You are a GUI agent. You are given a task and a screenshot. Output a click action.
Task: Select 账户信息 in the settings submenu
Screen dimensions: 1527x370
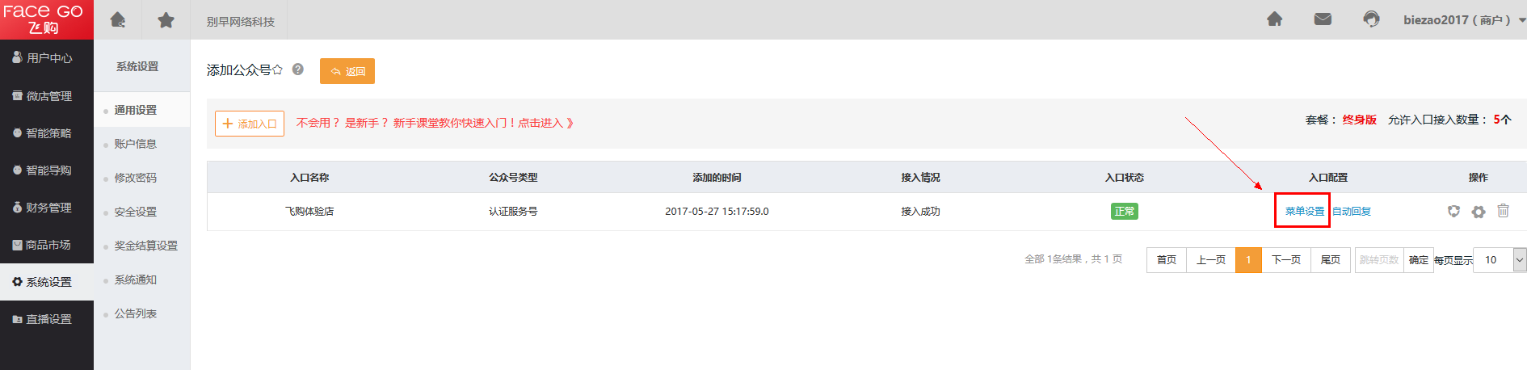pyautogui.click(x=135, y=144)
